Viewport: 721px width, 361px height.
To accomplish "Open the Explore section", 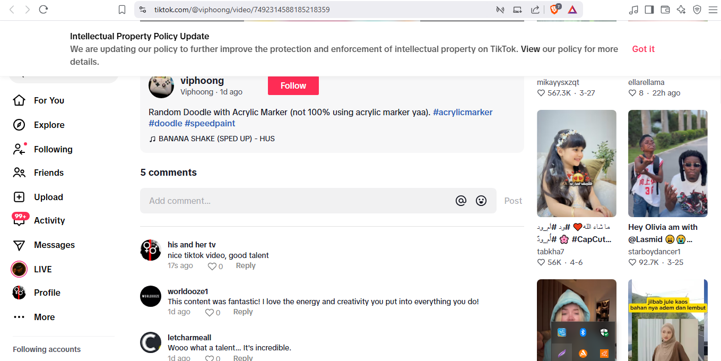I will coord(49,125).
